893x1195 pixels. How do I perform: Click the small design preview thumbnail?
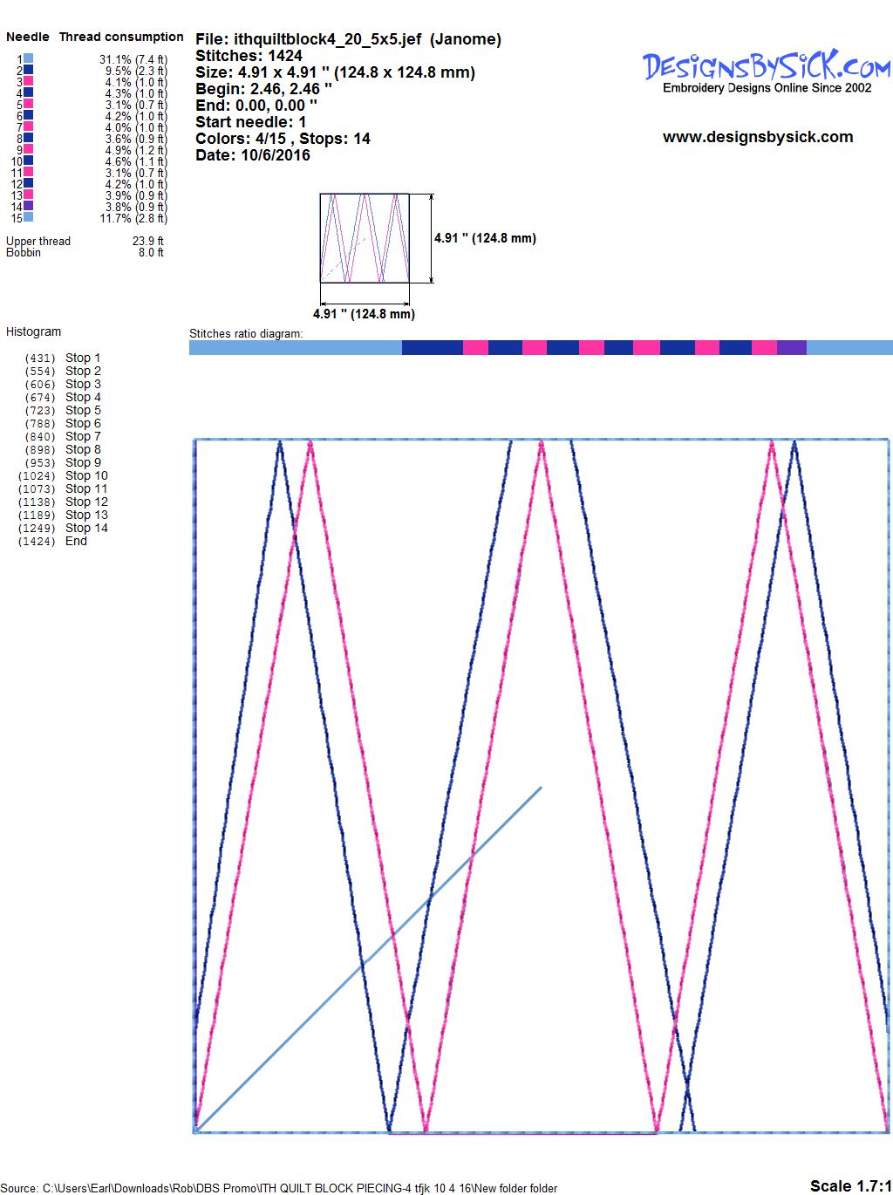tap(365, 238)
